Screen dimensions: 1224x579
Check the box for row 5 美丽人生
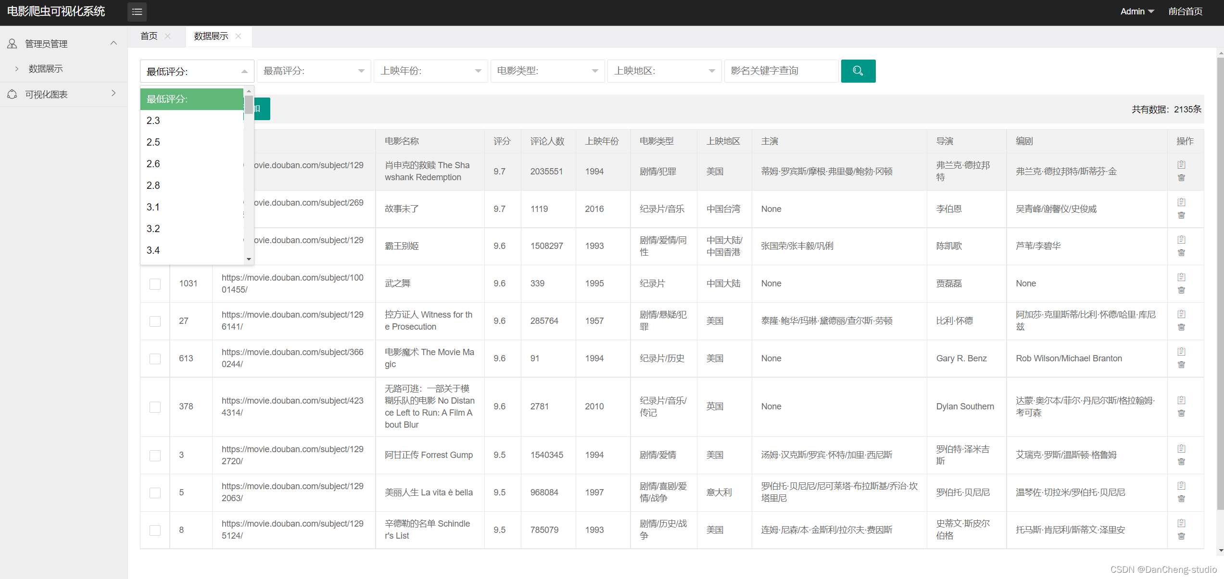(155, 493)
